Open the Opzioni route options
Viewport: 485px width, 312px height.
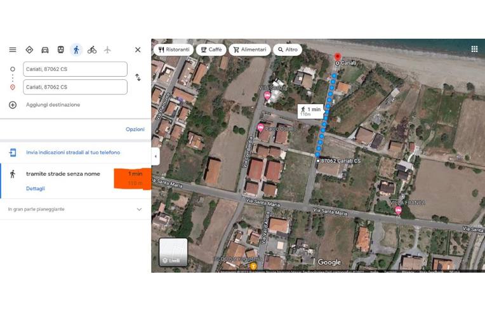click(135, 129)
